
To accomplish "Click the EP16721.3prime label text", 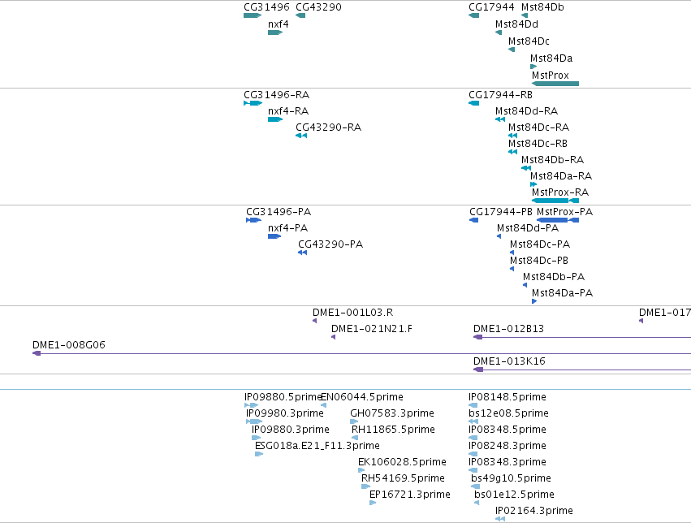I will click(x=410, y=495).
